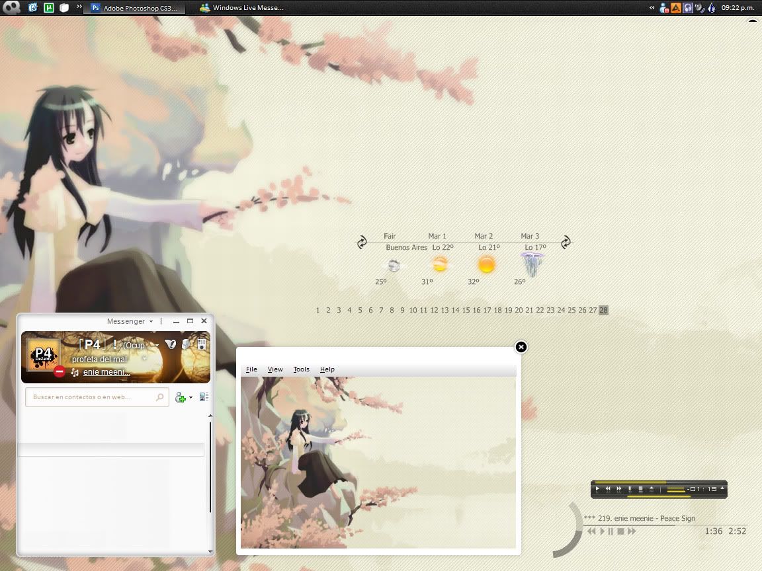Click the Messenger tray icon
Screen dimensions: 762x571
664,8
